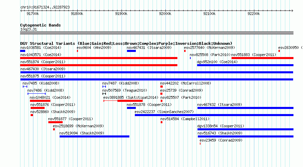
Task: Click the 92200k ruler tick label
Action: tap(254, 14)
